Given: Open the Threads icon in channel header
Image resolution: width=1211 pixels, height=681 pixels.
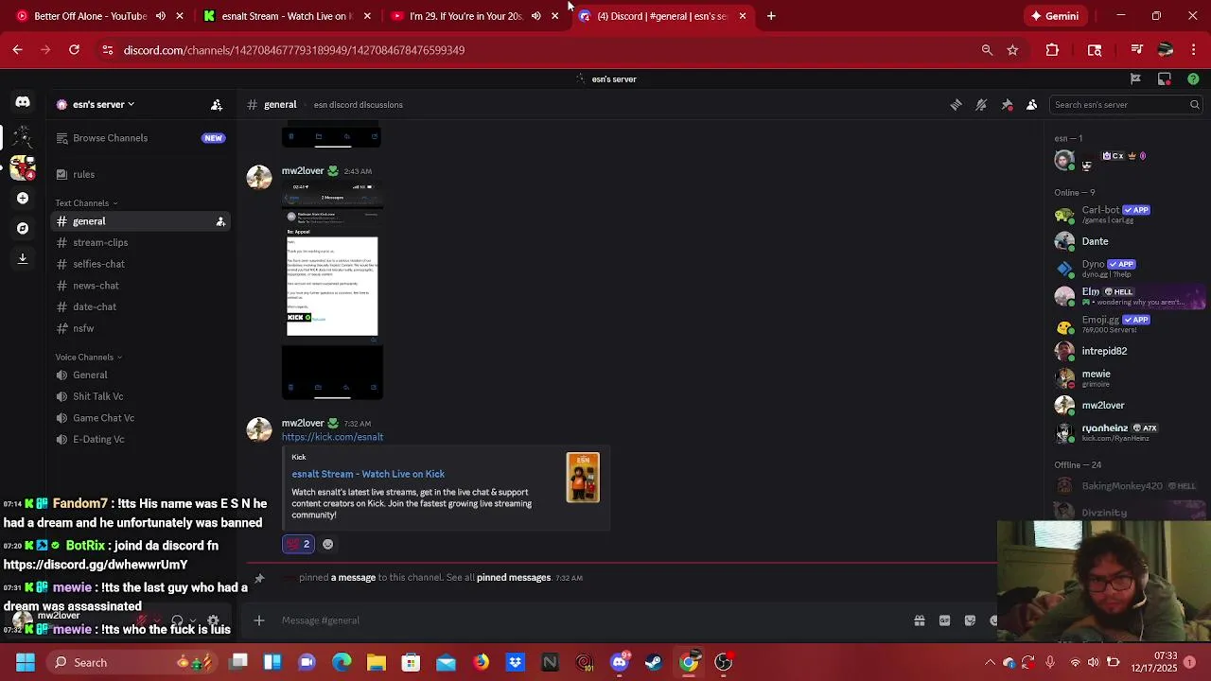Looking at the screenshot, I should [x=956, y=105].
